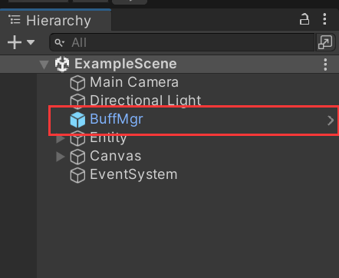The height and width of the screenshot is (278, 339).
Task: Open the BuffMgr prefab with the chevron arrow
Action: 331,121
